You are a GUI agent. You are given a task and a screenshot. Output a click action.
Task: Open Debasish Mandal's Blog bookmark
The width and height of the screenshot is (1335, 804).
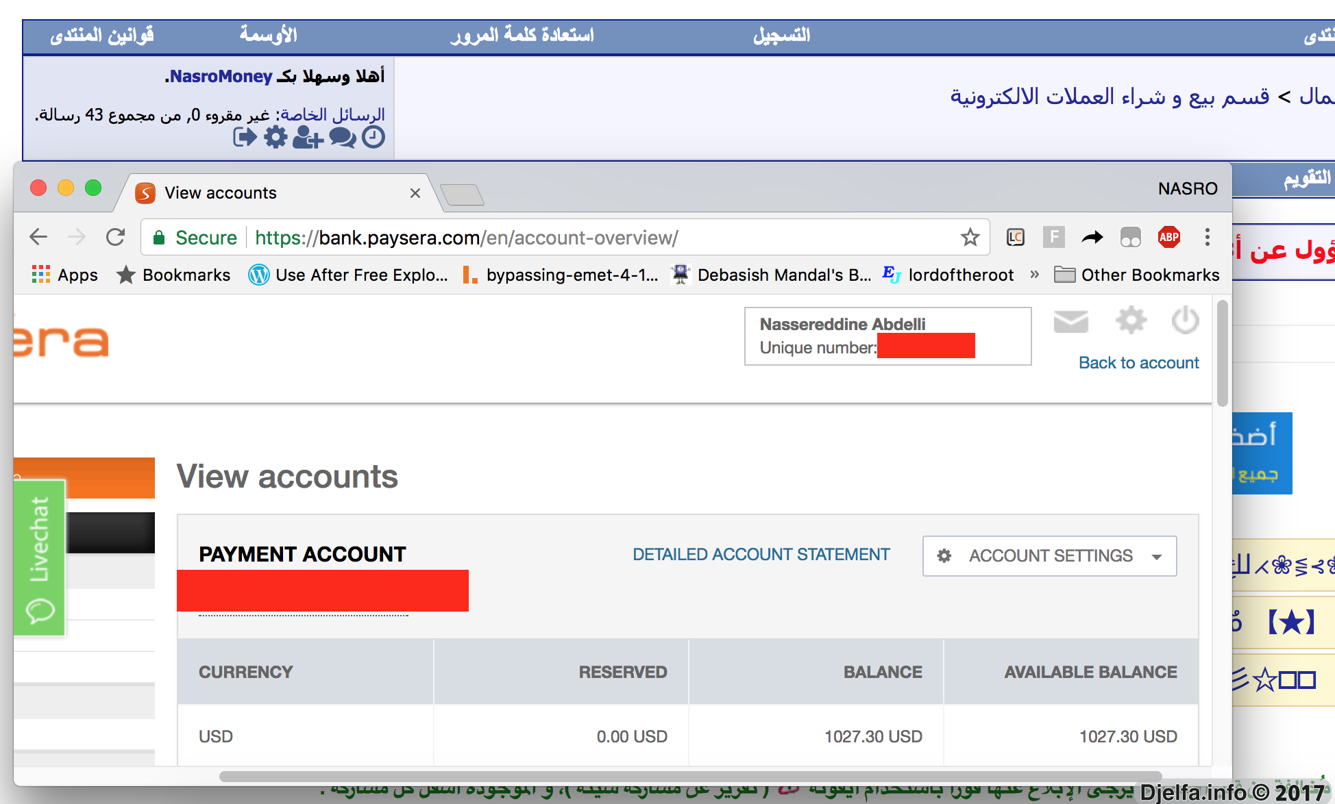(x=772, y=275)
